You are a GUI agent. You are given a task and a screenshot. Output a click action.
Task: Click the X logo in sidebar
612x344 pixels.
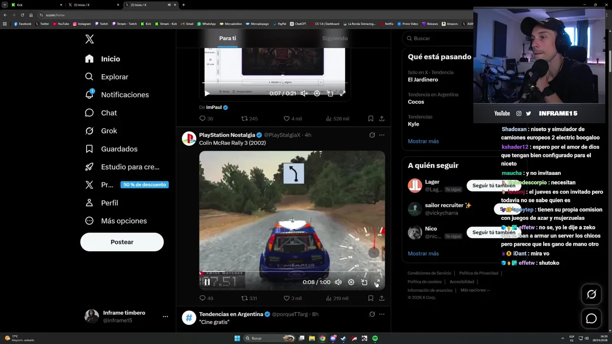[89, 39]
